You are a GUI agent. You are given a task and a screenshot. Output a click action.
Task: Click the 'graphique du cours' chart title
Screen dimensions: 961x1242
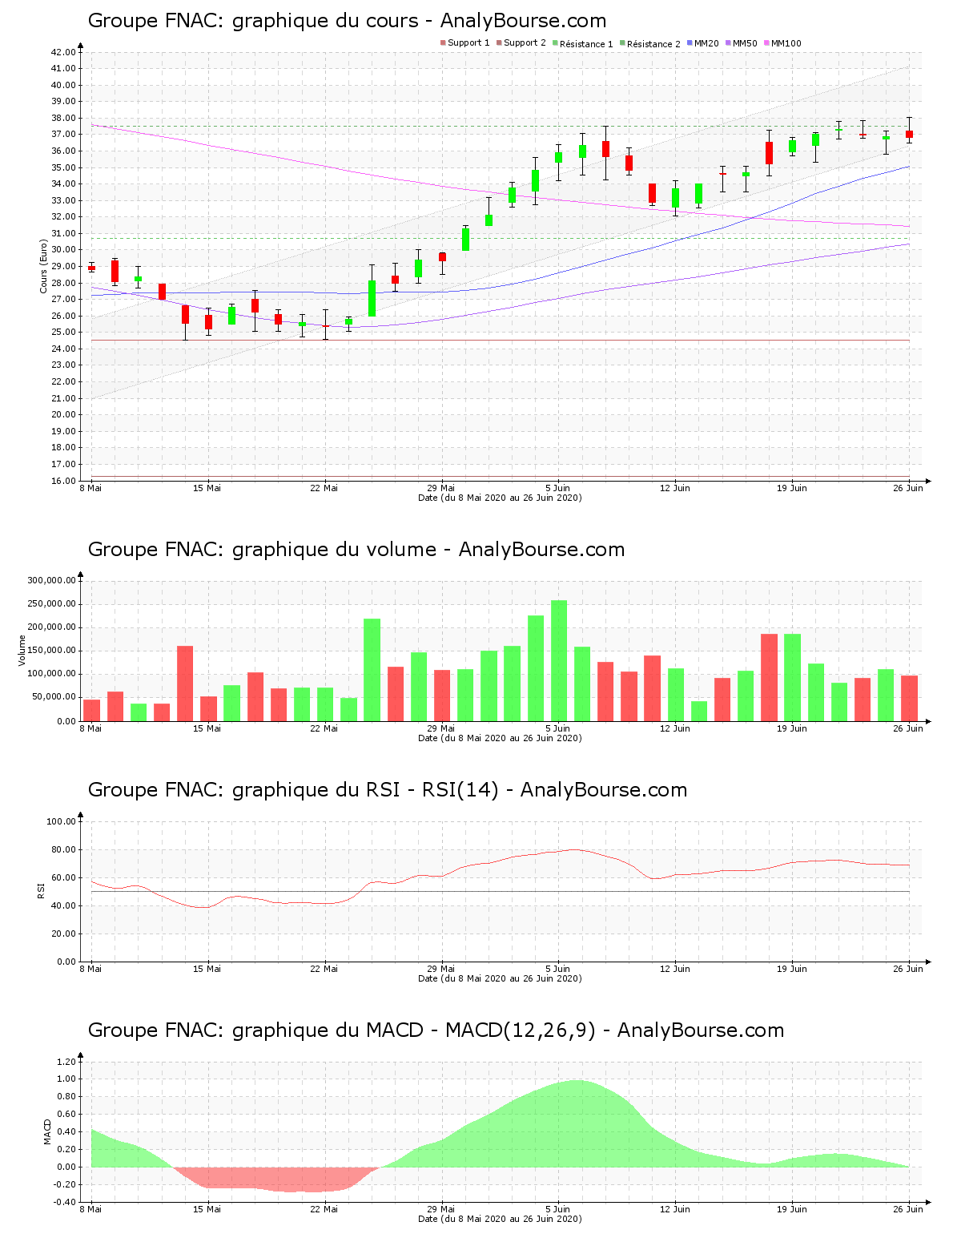coord(347,21)
